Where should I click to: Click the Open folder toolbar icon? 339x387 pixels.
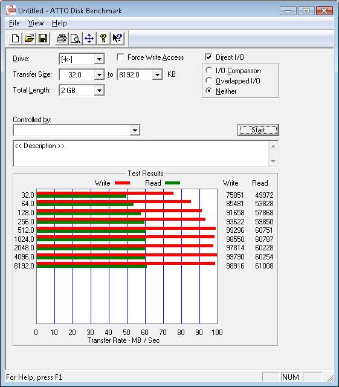29,39
